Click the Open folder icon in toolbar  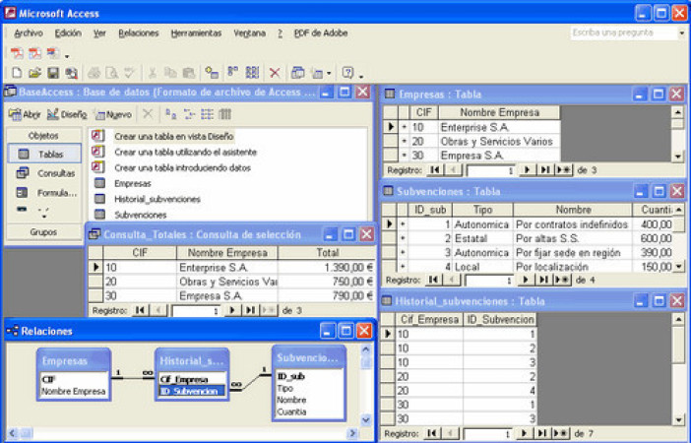[34, 72]
